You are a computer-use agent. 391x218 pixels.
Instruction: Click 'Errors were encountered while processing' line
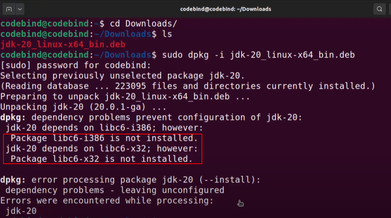(x=106, y=201)
